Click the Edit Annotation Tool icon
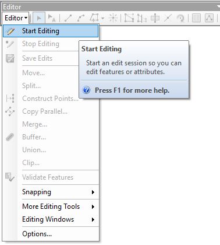The height and width of the screenshot is (245, 220). pos(52,18)
